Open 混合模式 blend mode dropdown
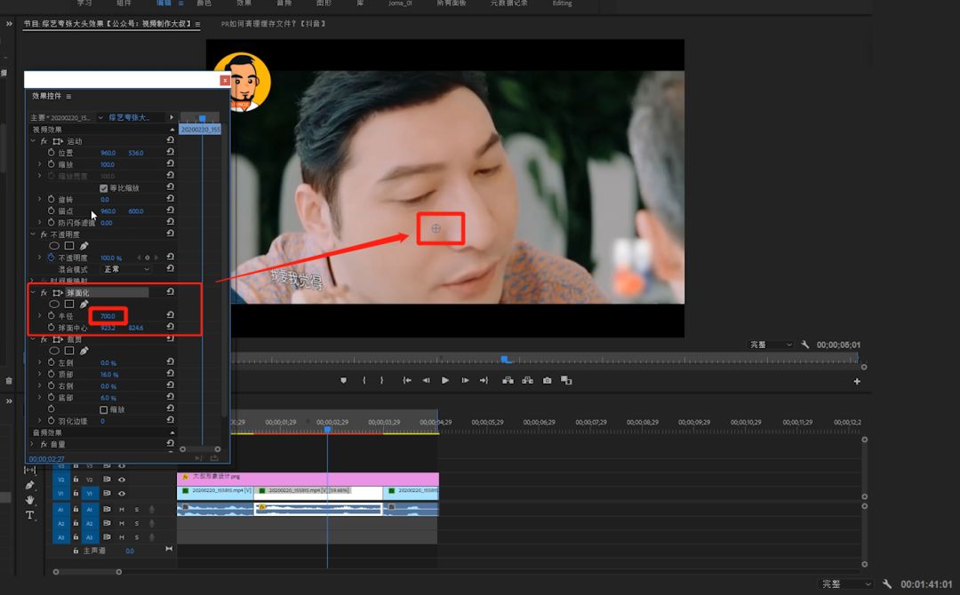 tap(126, 269)
